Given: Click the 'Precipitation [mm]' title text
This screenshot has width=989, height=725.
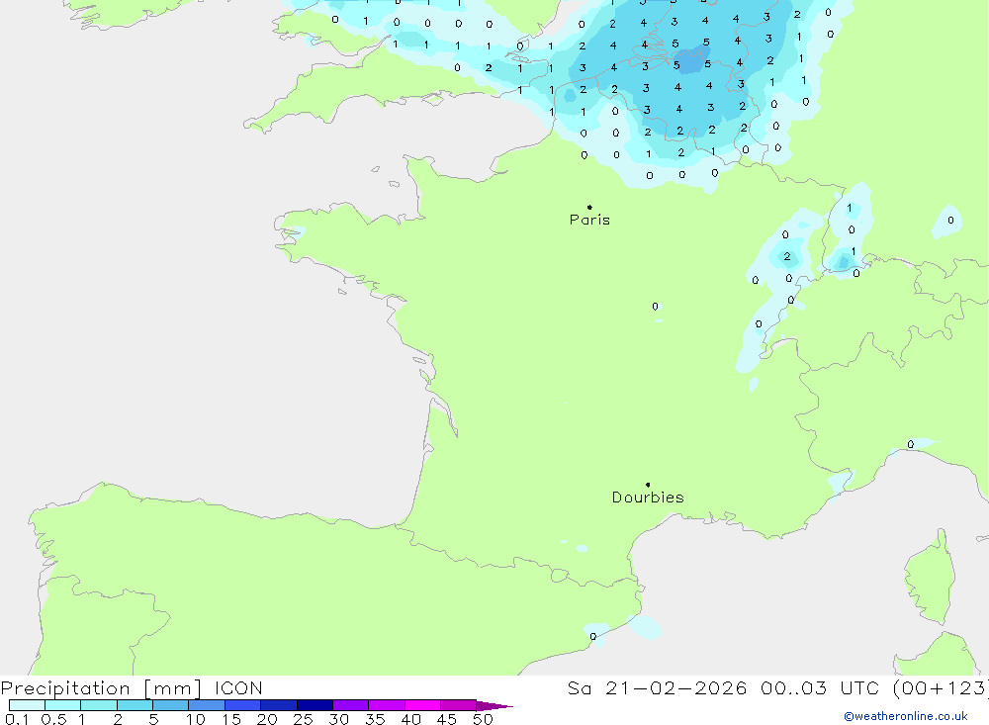Looking at the screenshot, I should pyautogui.click(x=101, y=688).
